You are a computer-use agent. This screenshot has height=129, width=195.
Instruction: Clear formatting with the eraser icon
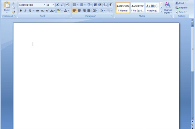[67, 5]
